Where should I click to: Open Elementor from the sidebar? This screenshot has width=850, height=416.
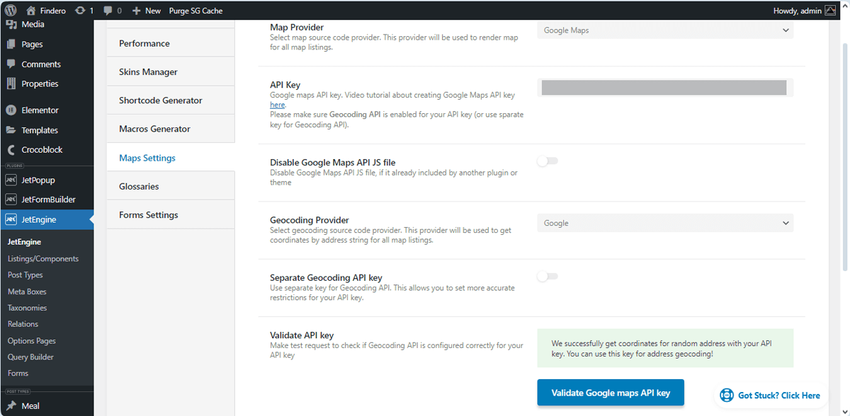point(40,110)
